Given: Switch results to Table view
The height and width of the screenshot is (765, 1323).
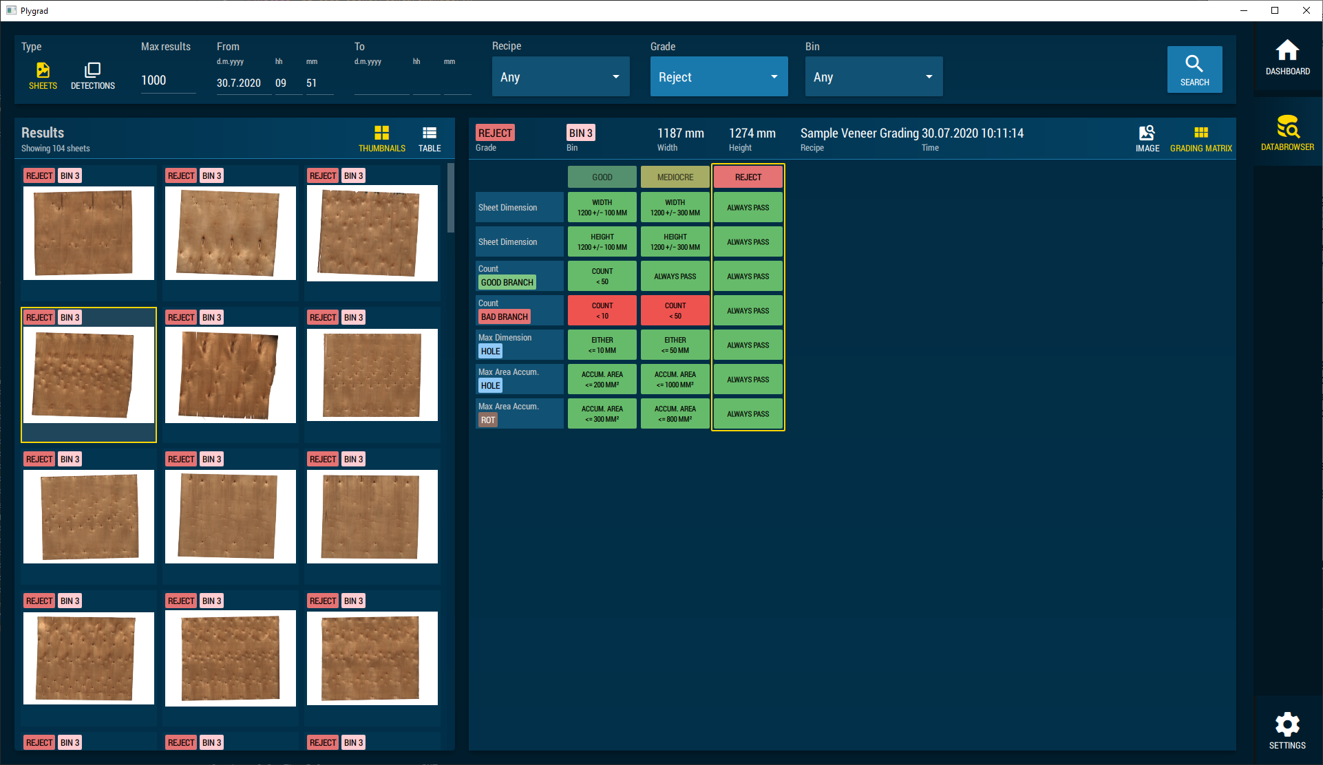Looking at the screenshot, I should 430,138.
